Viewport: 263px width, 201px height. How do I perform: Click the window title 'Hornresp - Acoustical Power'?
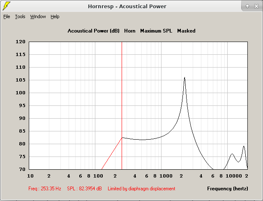127,7
